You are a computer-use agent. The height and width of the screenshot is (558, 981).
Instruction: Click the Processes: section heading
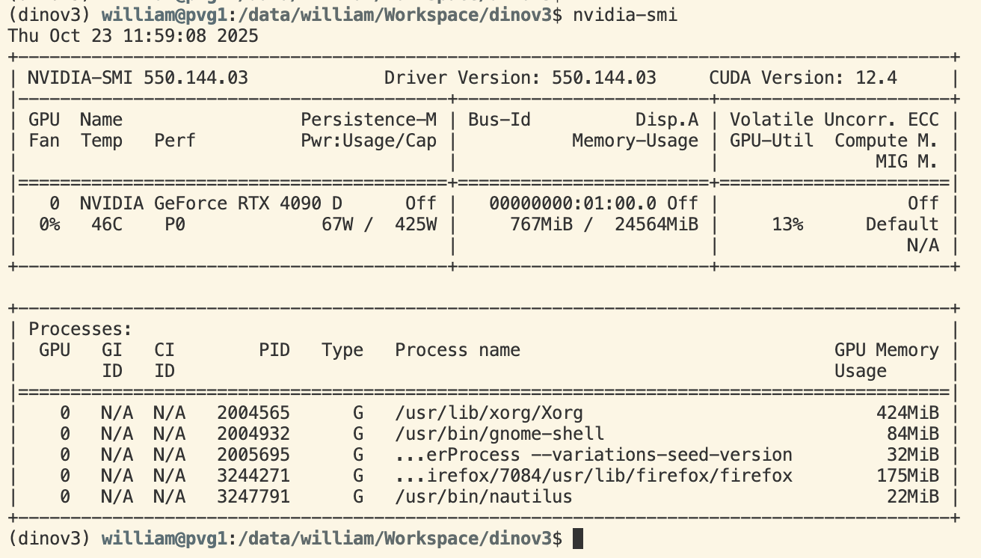[x=80, y=329]
